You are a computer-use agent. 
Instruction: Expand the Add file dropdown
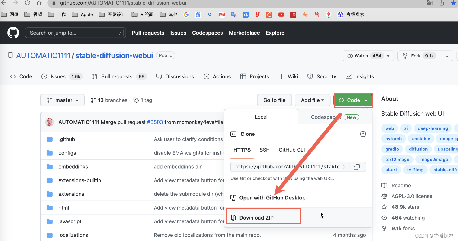pyautogui.click(x=312, y=100)
